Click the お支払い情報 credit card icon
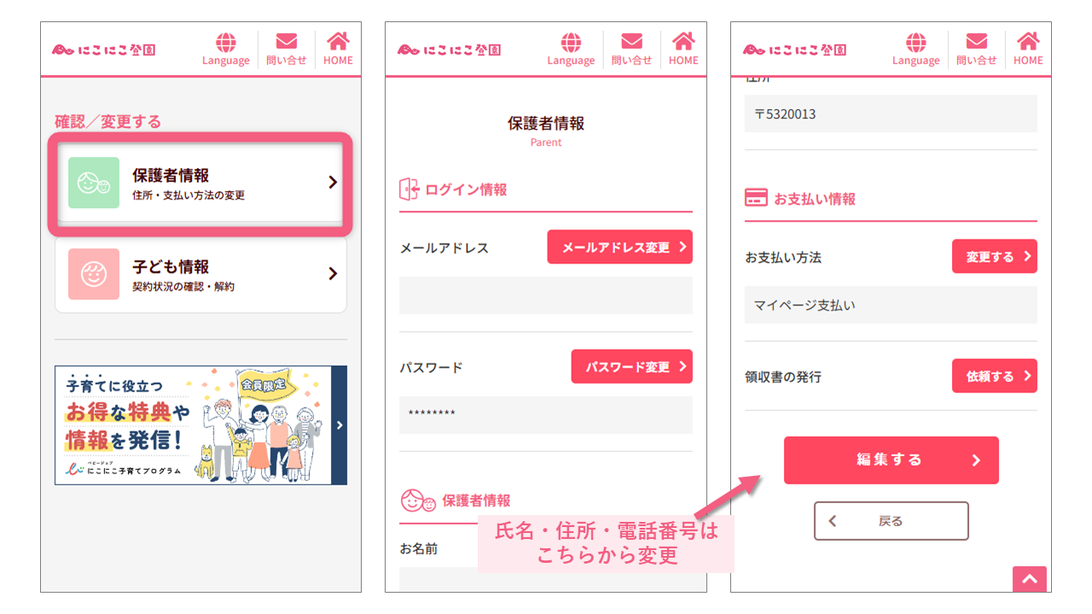This screenshot has height=614, width=1092. click(754, 199)
